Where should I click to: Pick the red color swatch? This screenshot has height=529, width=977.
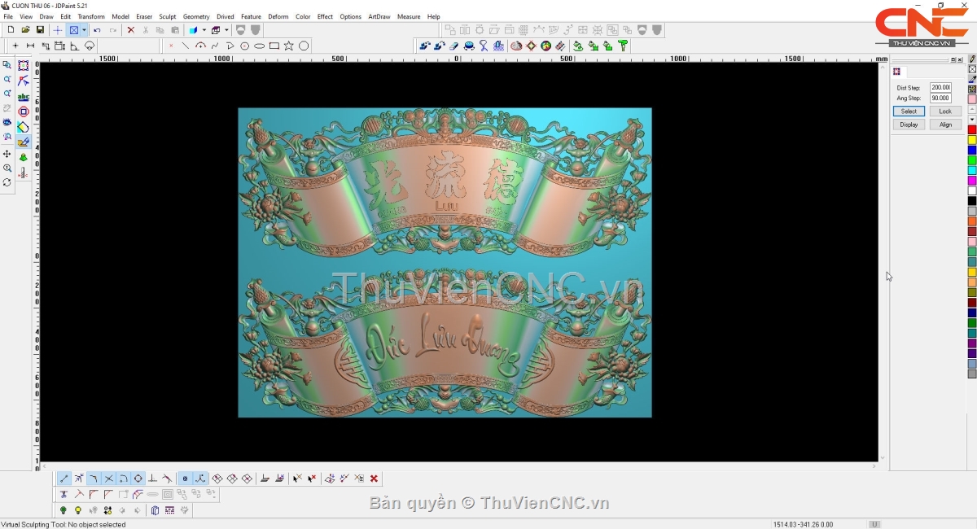pyautogui.click(x=971, y=130)
